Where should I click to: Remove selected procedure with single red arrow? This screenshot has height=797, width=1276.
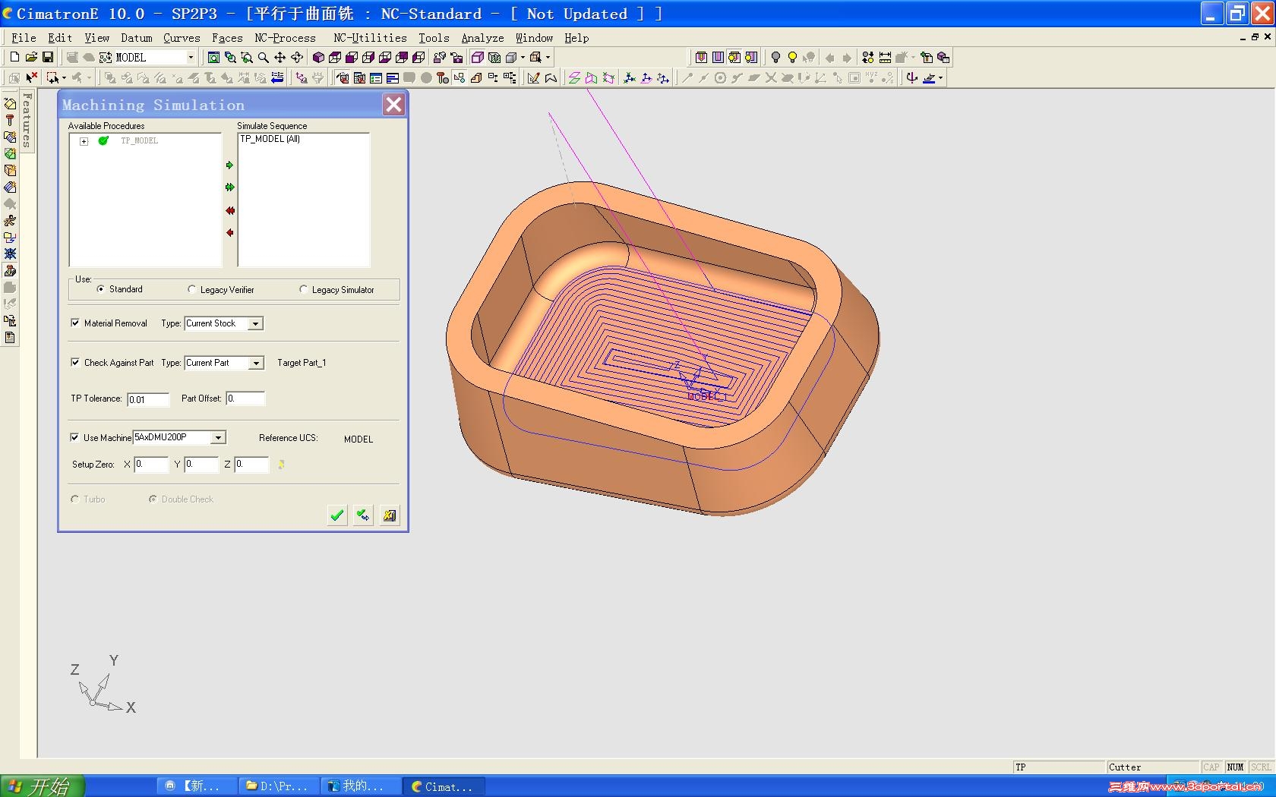(x=229, y=233)
